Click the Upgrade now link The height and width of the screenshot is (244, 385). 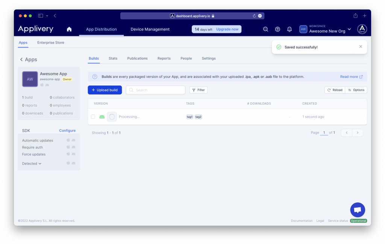pyautogui.click(x=227, y=29)
